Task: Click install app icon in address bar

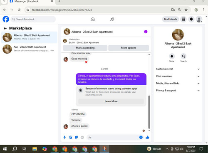Action: [x=173, y=10]
